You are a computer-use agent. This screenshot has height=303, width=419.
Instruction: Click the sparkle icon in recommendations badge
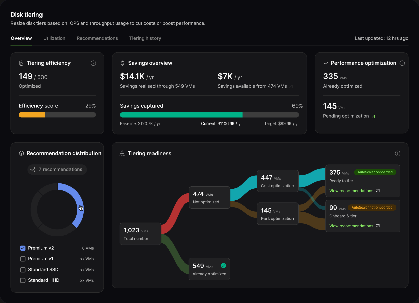pos(33,170)
